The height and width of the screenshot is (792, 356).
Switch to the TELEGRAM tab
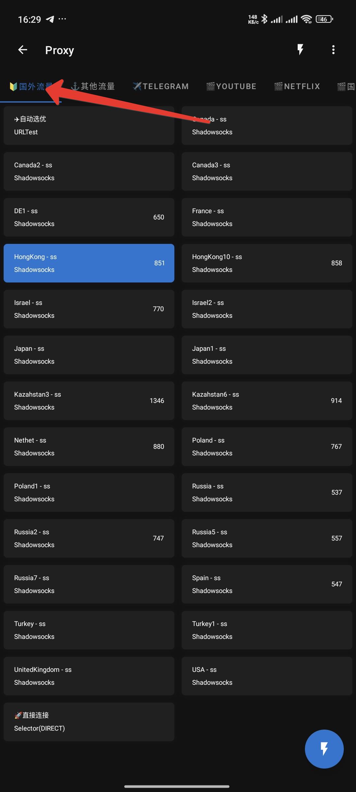(x=161, y=86)
